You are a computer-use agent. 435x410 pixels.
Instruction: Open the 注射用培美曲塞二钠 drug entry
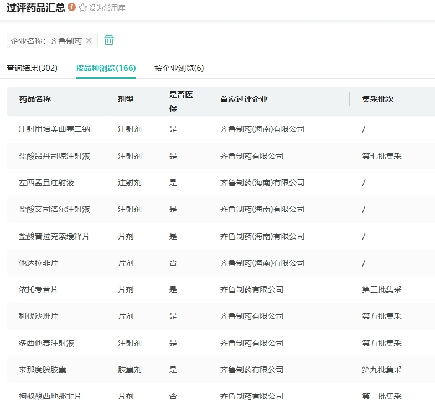(54, 129)
